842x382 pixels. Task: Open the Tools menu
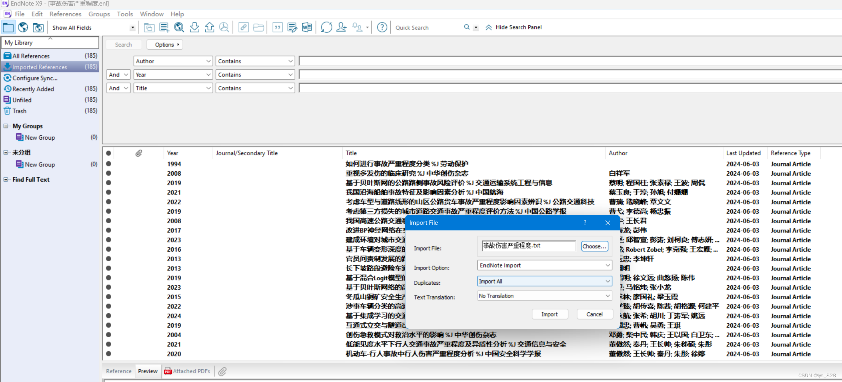(x=125, y=14)
